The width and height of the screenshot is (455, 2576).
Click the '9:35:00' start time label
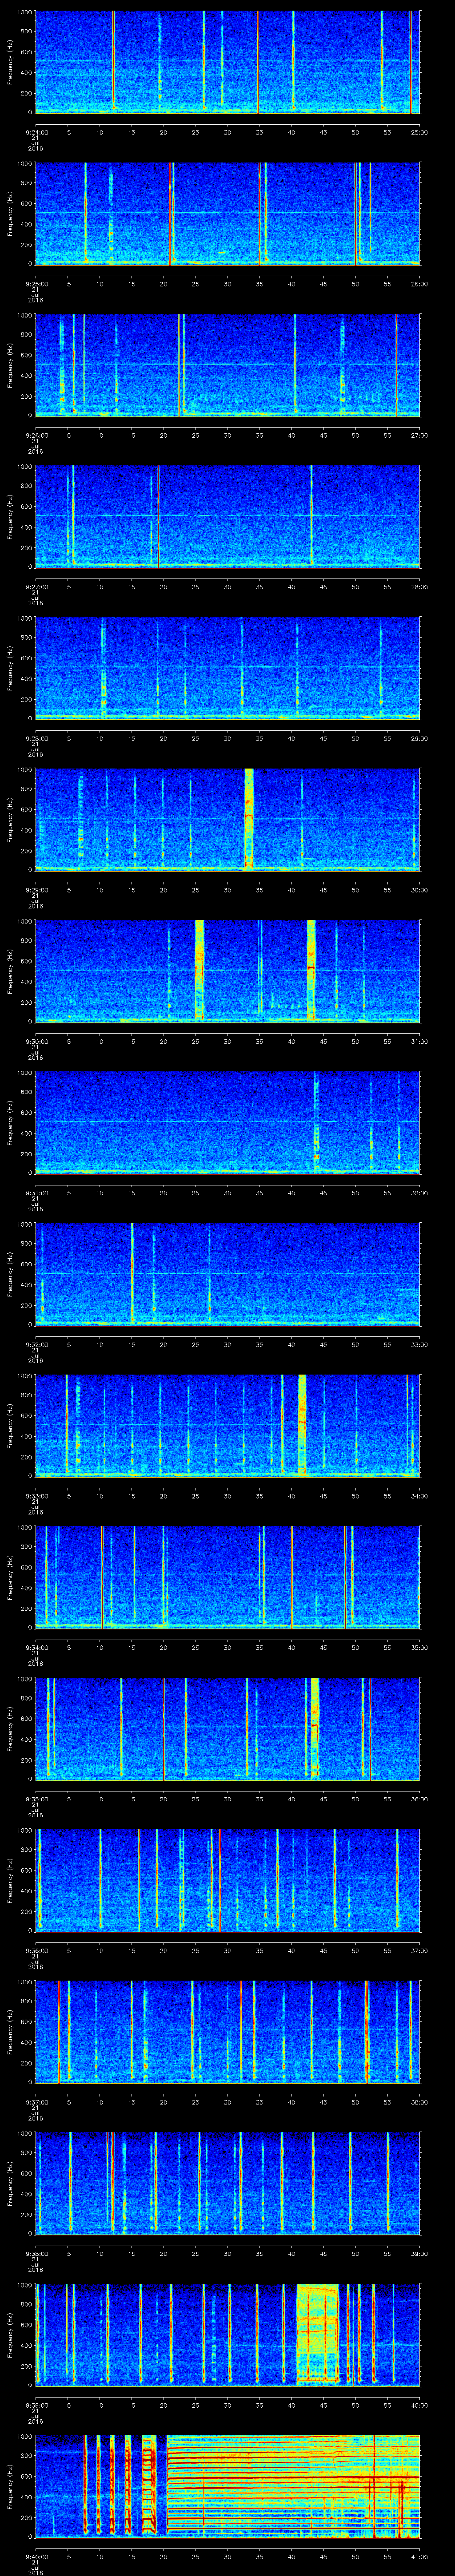[37, 1799]
